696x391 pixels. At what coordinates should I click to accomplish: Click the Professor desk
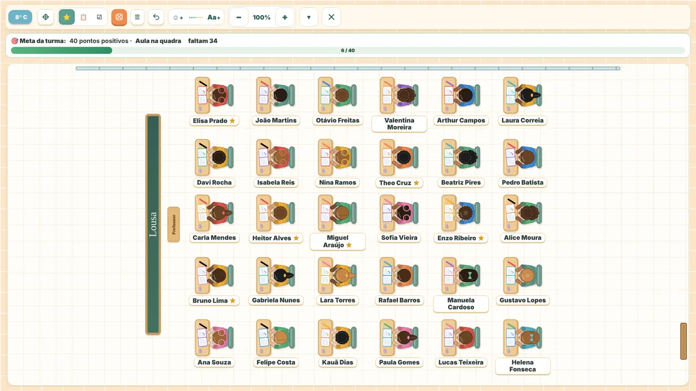point(173,224)
